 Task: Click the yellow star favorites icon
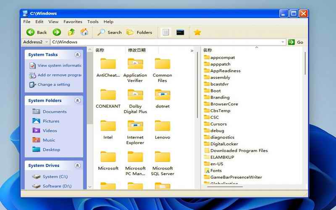197,32
